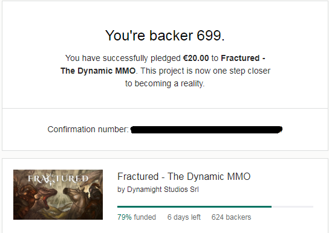
Task: Click the green filled portion of funding bar
Action: [194, 206]
